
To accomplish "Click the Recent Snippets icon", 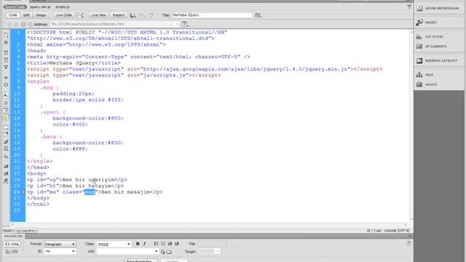I will point(6,148).
